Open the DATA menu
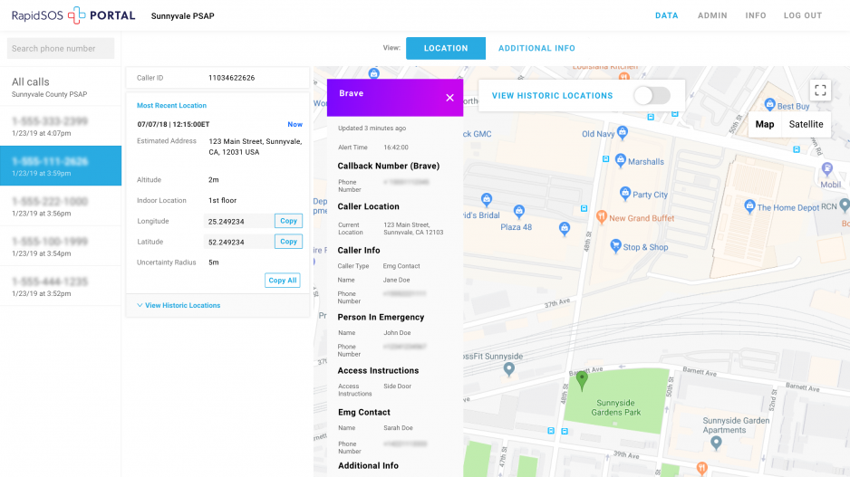The height and width of the screenshot is (477, 850). (x=666, y=15)
